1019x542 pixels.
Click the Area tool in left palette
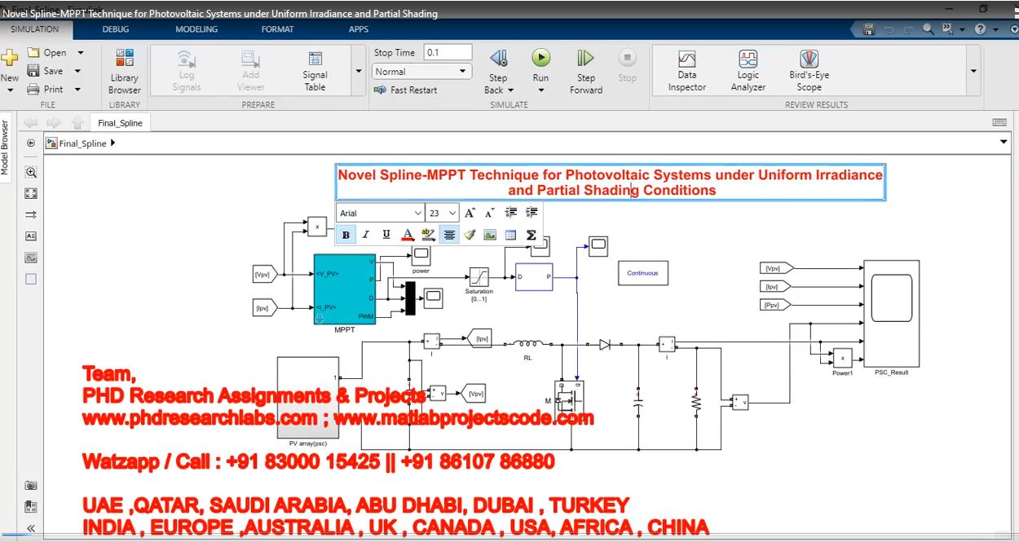coord(31,279)
